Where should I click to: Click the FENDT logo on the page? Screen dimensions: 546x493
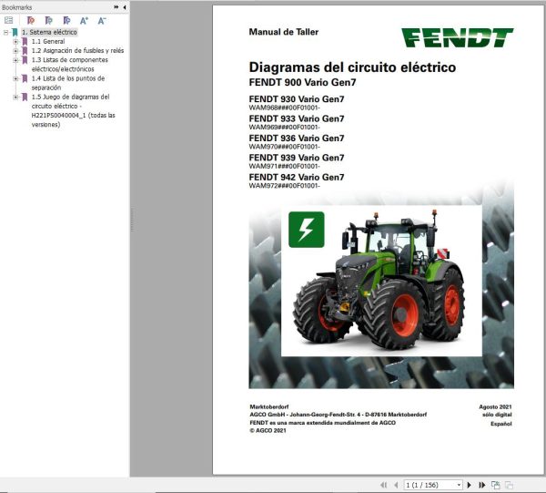tap(457, 37)
